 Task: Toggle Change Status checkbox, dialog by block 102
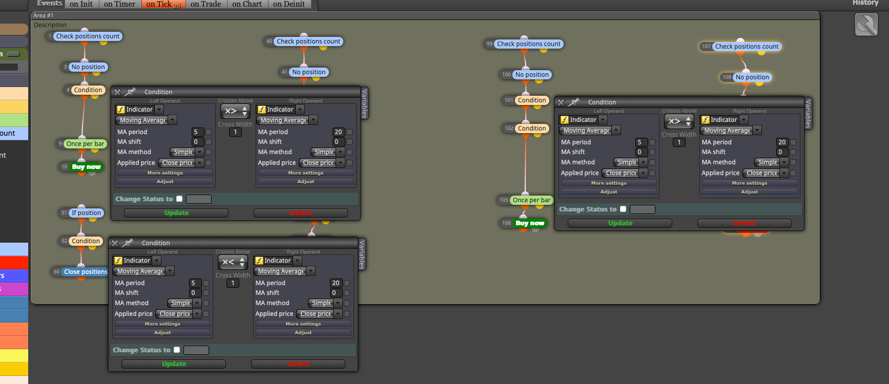623,209
